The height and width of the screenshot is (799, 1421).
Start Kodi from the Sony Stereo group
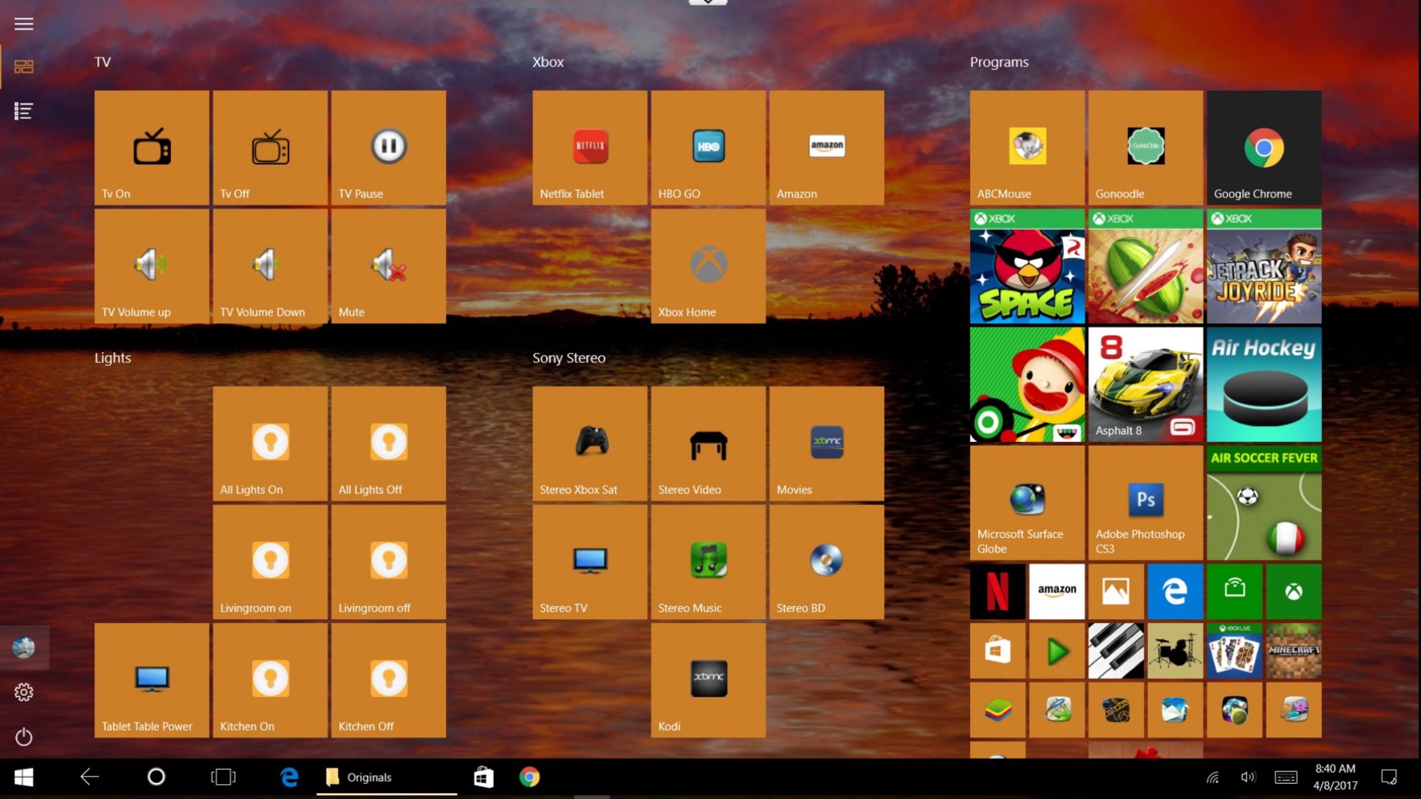[708, 681]
